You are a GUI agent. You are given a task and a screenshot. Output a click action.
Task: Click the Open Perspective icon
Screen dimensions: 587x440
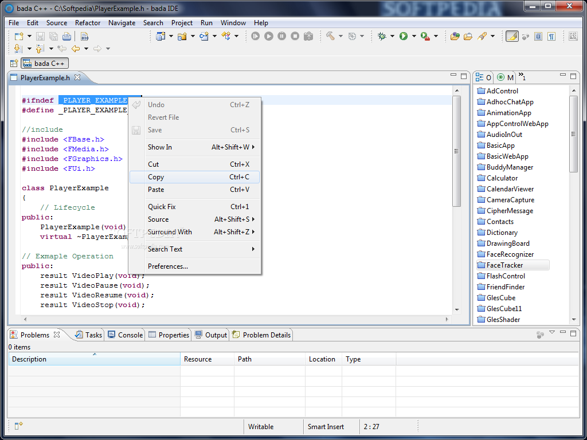click(x=14, y=63)
